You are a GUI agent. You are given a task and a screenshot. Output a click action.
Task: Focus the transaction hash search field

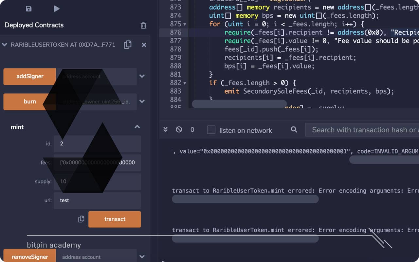pos(362,130)
